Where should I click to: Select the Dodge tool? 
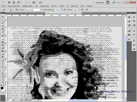(3, 57)
